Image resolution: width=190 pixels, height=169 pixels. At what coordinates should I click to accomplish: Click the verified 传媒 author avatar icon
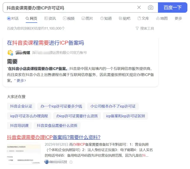tap(10, 53)
